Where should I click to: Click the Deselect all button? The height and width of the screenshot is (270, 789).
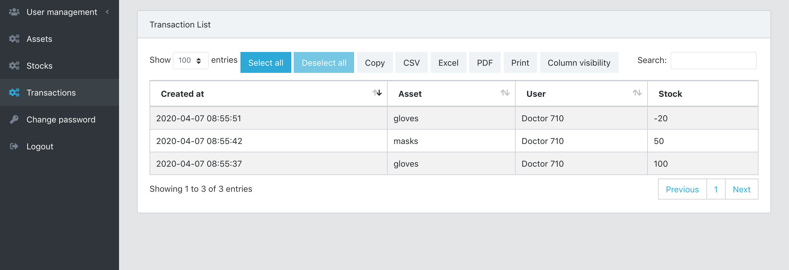point(324,63)
